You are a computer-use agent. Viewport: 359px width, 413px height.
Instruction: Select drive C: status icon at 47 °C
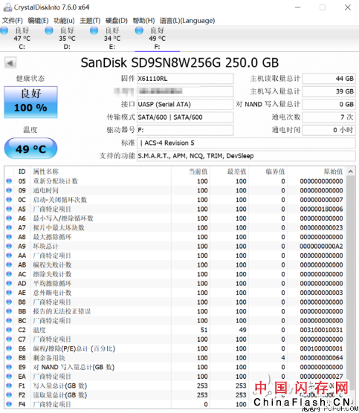(4, 30)
